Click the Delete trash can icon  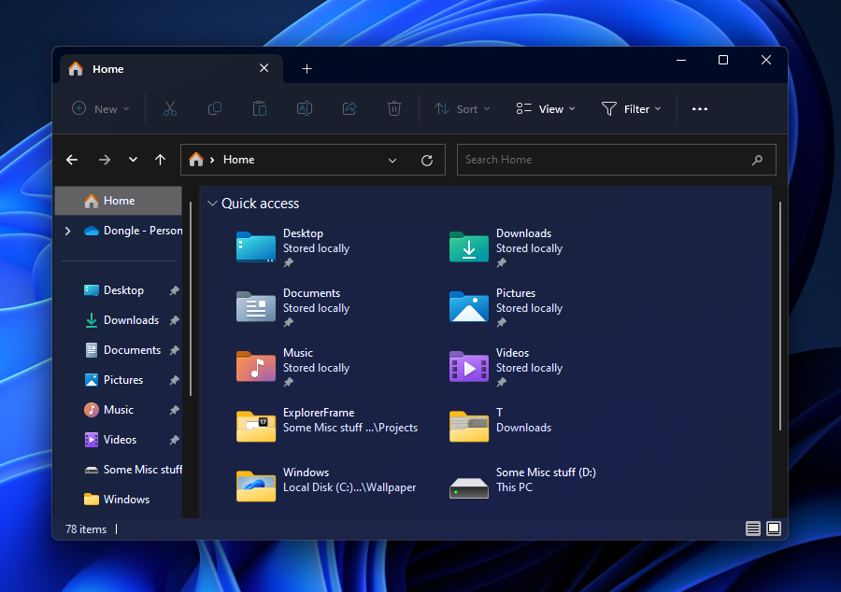[x=394, y=108]
